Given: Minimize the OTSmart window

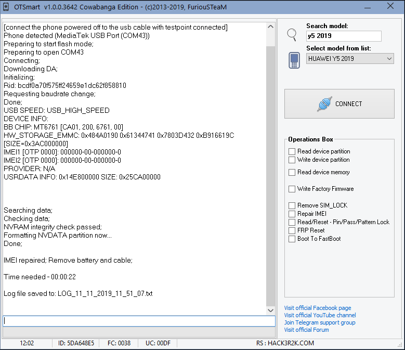Looking at the screenshot, I should (x=368, y=7).
